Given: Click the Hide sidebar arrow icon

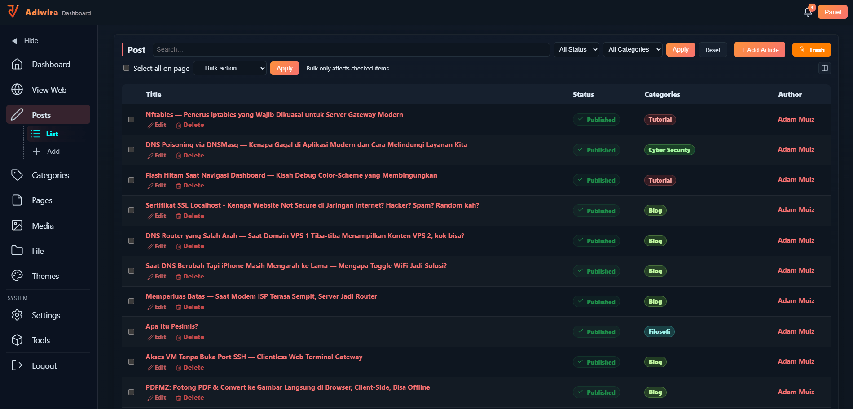Looking at the screenshot, I should pos(14,41).
